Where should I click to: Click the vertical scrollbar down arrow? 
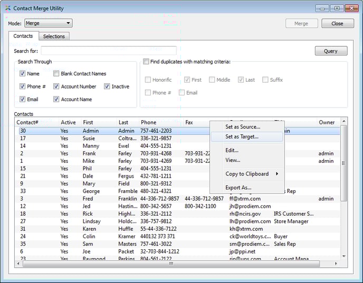[344, 256]
